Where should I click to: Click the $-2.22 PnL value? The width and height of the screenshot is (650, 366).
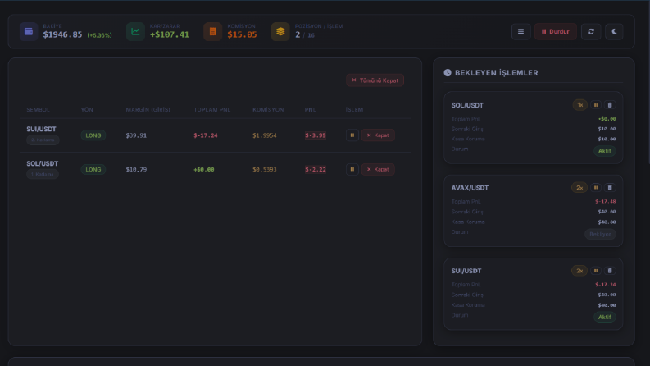point(316,169)
